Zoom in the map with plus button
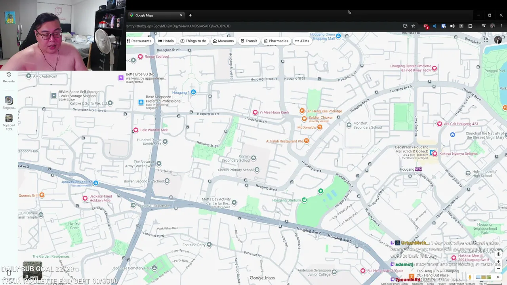 coord(499,262)
